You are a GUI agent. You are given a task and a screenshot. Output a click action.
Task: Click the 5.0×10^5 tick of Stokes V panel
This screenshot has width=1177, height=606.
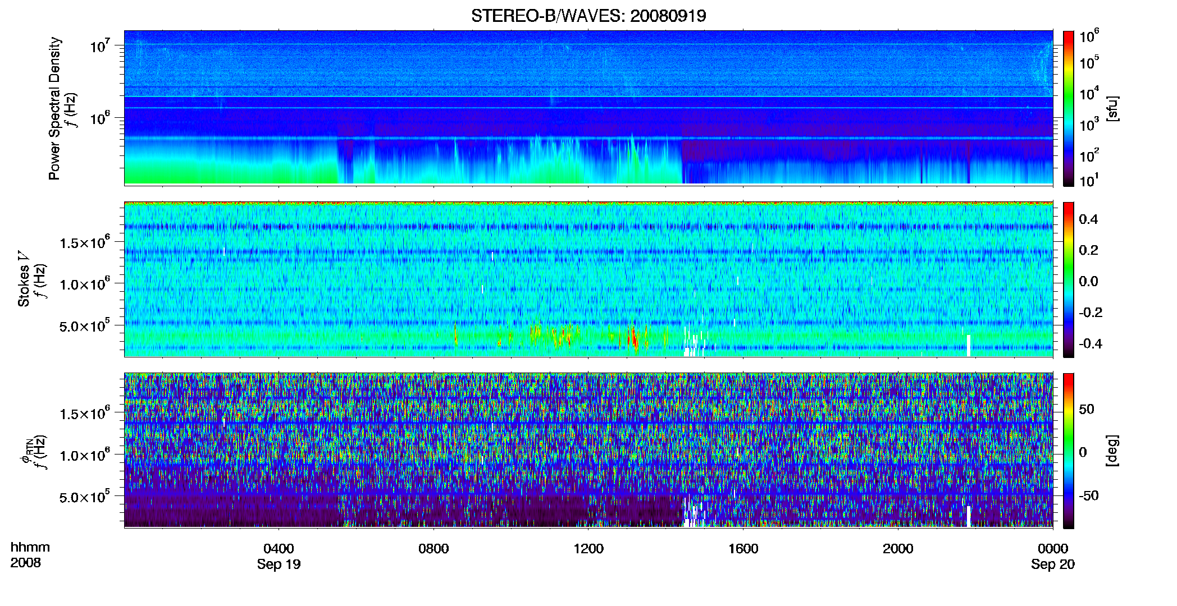(85, 325)
